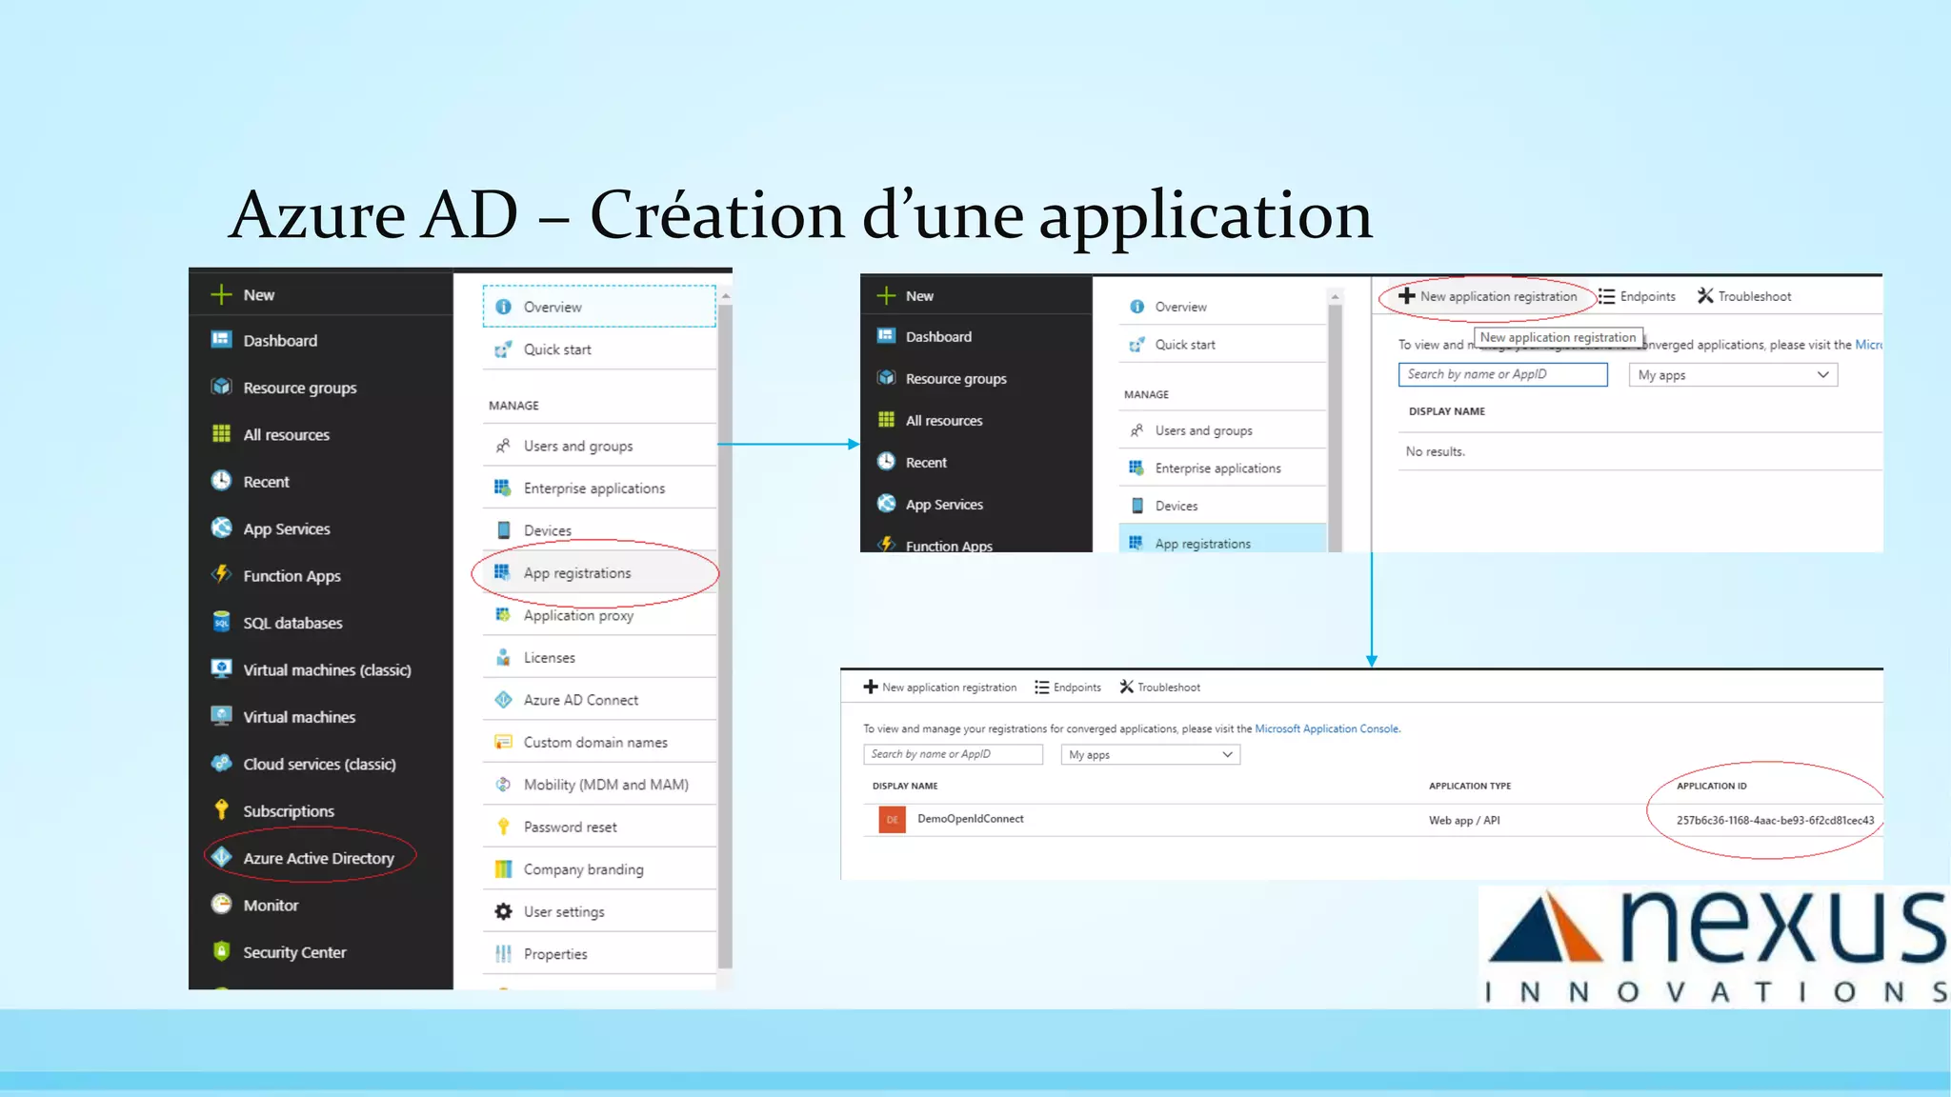Click Enterprise applications in upper-right screenshot blade

tap(1217, 468)
